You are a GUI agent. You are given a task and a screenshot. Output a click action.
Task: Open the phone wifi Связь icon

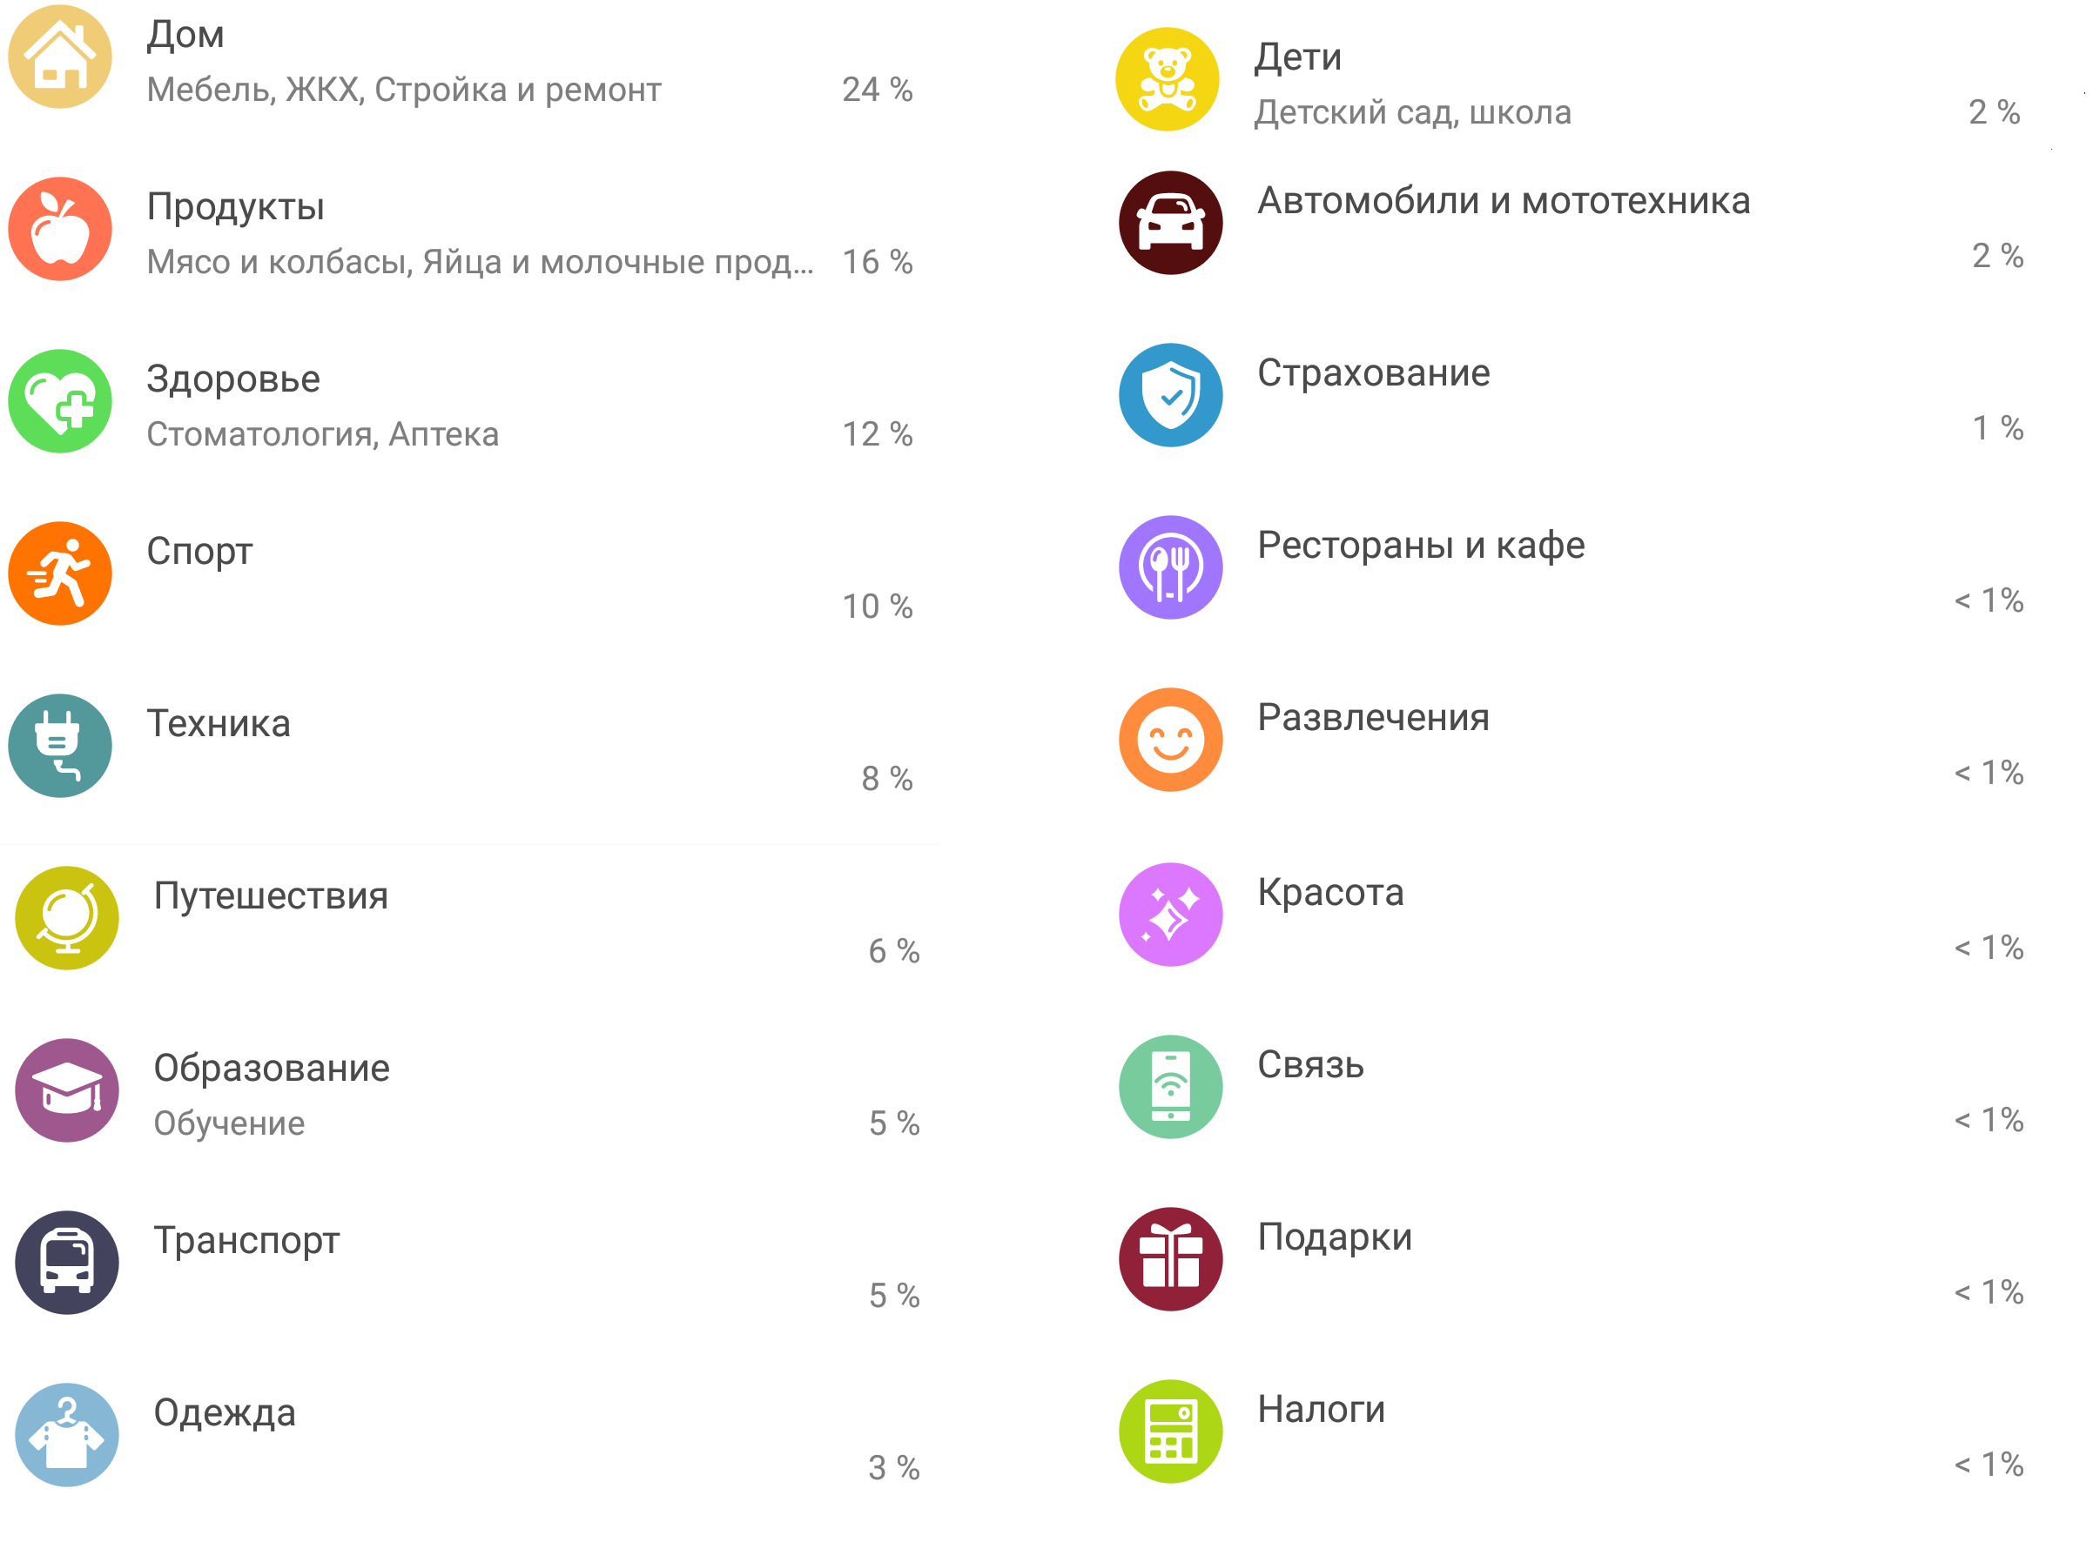1170,1087
